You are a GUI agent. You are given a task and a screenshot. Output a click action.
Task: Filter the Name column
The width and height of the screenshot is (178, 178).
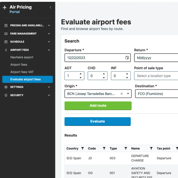pos(151,148)
